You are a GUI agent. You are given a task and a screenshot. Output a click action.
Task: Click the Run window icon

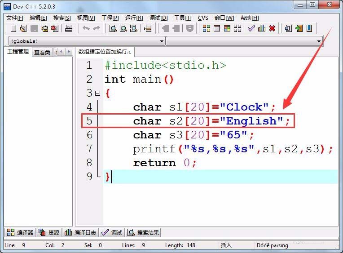(217, 28)
